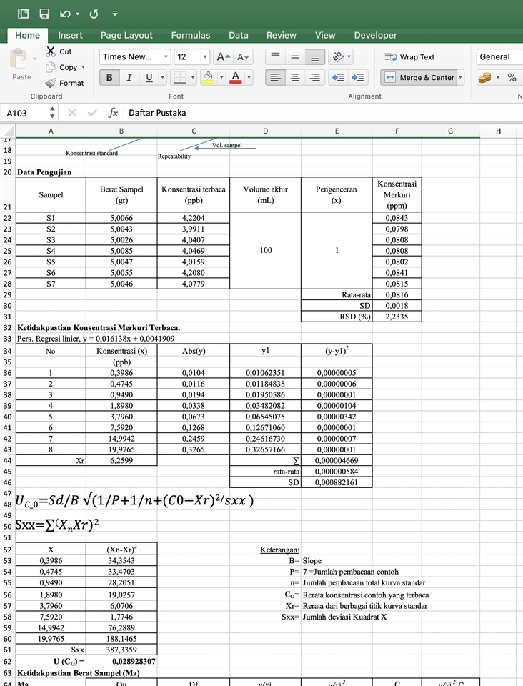The width and height of the screenshot is (523, 686).
Task: Switch to the Insert tab
Action: [71, 36]
